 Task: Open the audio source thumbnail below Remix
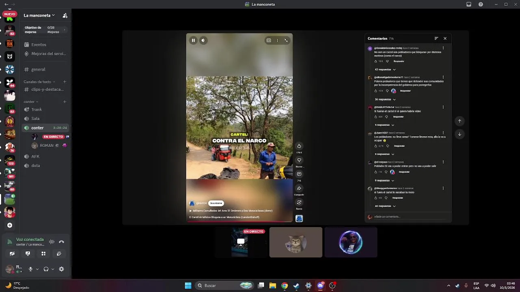tap(299, 219)
